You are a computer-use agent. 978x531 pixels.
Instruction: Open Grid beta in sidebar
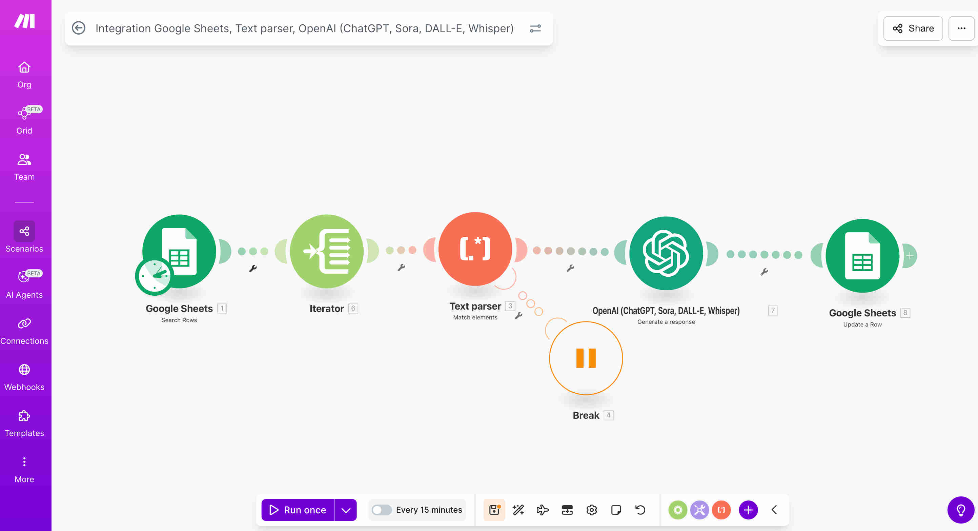coord(24,121)
